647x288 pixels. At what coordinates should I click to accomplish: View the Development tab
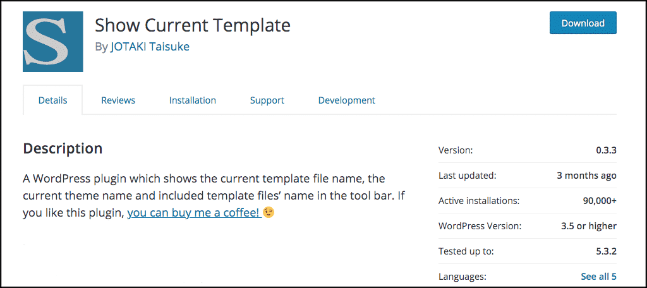pos(347,100)
